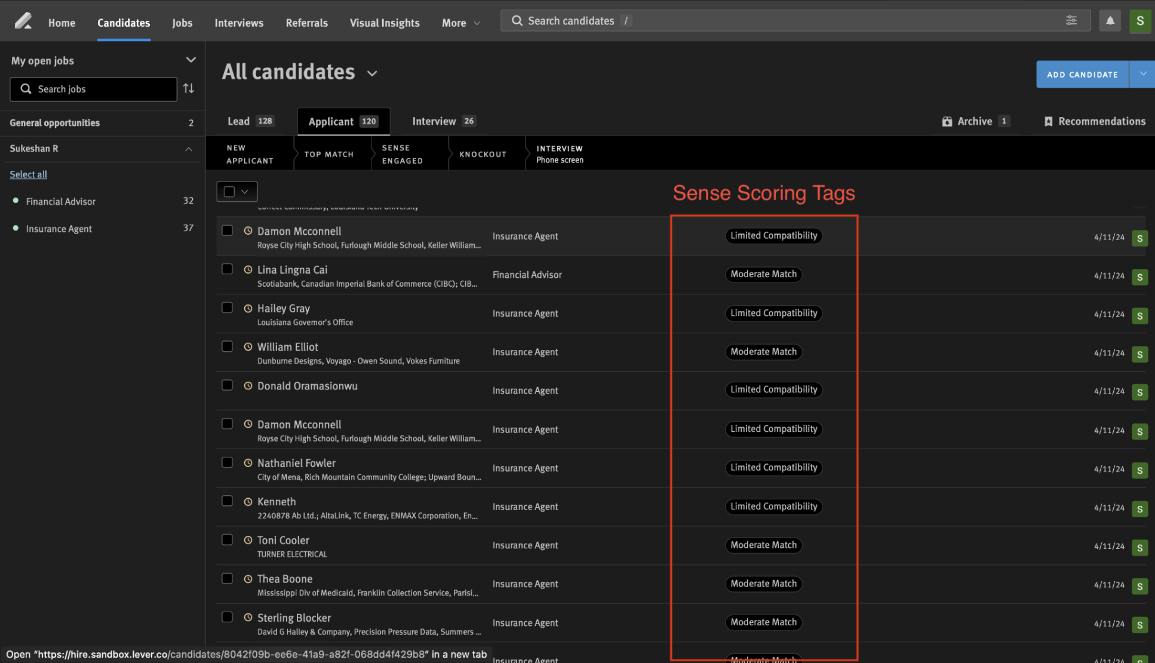The height and width of the screenshot is (663, 1155).
Task: Tick the checkbox next to Thea Boone
Action: (227, 578)
